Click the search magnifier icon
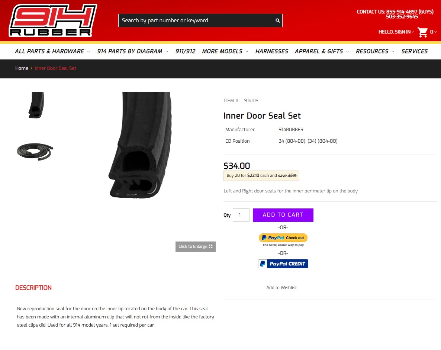The height and width of the screenshot is (350, 441). coord(278,20)
